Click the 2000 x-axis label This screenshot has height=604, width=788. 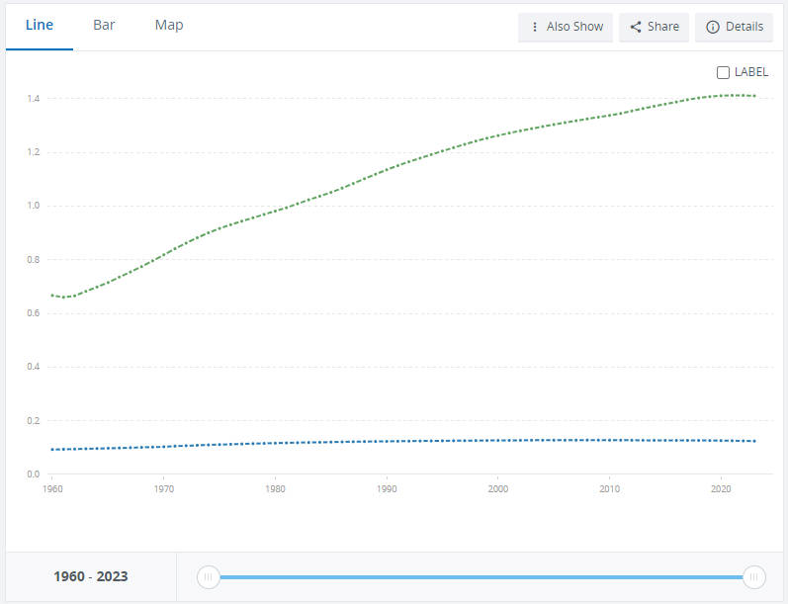point(498,489)
